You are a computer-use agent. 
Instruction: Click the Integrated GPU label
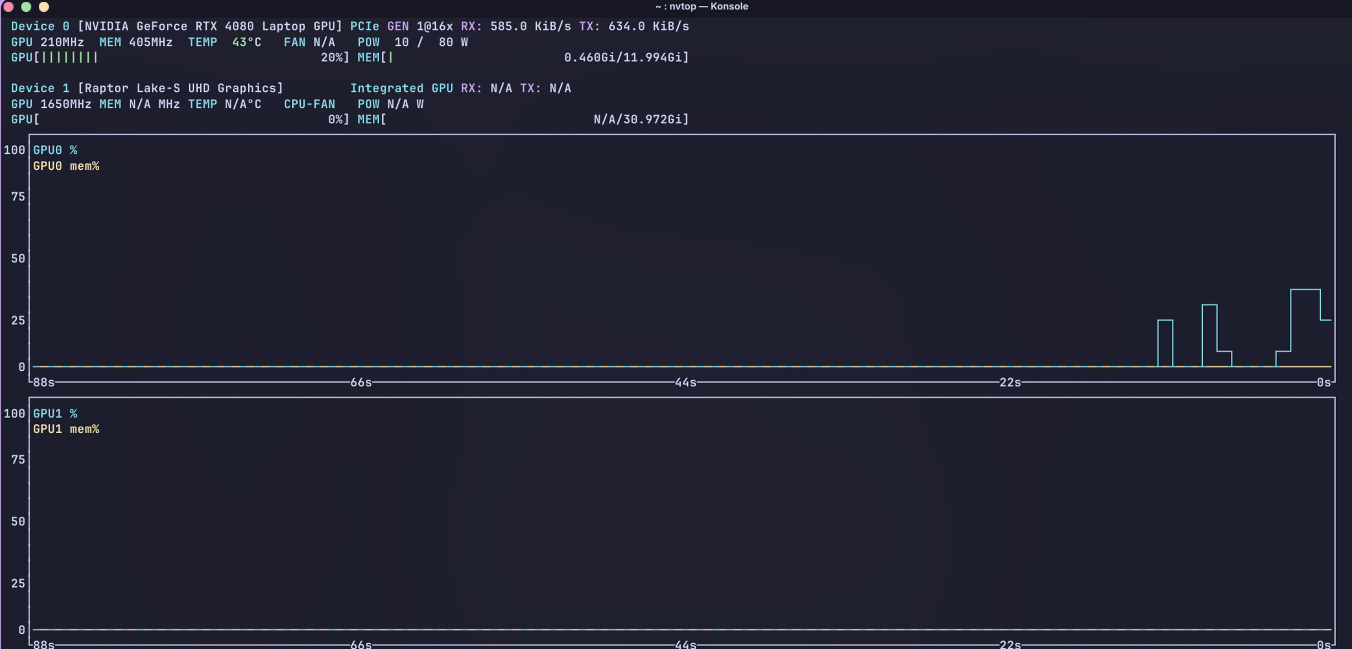(401, 88)
